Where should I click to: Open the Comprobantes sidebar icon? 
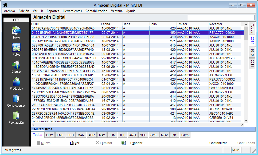16,99
